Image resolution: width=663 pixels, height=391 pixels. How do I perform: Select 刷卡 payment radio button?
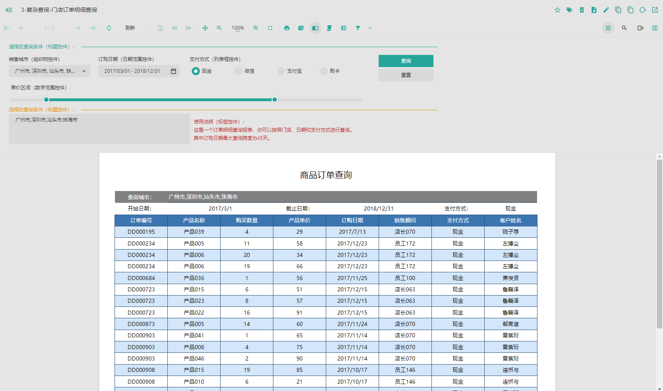(x=324, y=71)
